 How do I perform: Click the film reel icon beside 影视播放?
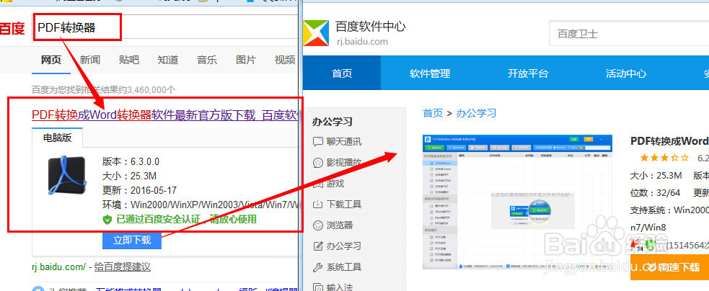click(318, 163)
